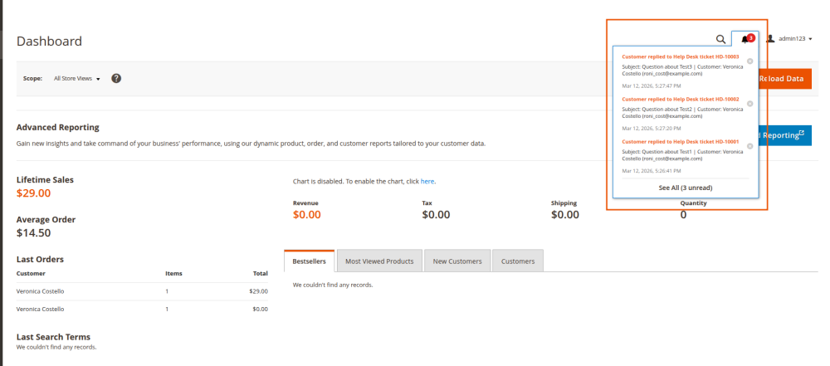Dismiss the HD-10003 ticket notification
Image resolution: width=830 pixels, height=366 pixels.
coord(750,61)
